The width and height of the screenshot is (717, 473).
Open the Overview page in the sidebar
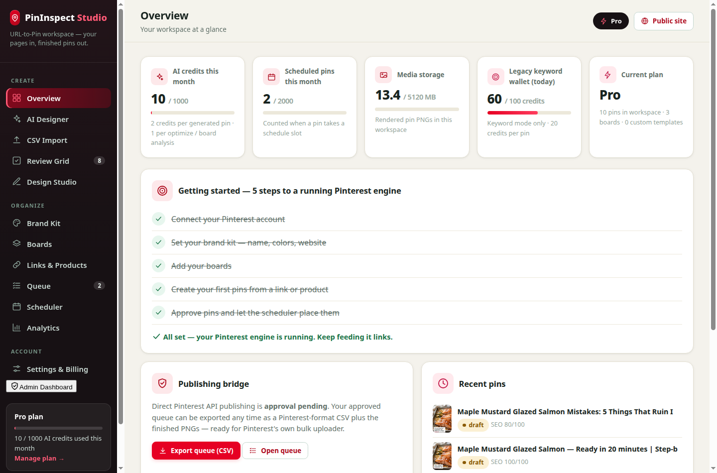point(58,98)
